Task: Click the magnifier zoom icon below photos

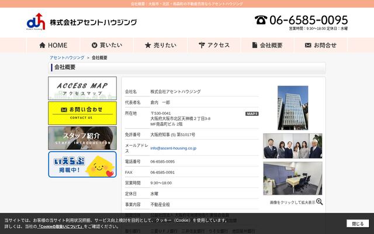Action: point(320,202)
